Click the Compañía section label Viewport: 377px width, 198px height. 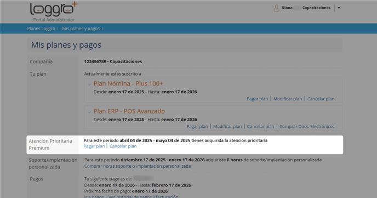point(41,61)
